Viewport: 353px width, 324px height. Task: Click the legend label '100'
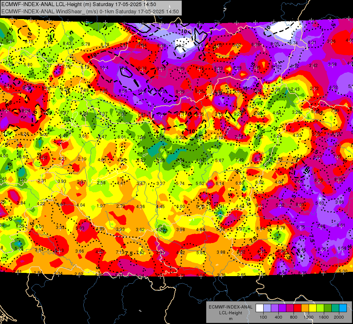pos(263,317)
